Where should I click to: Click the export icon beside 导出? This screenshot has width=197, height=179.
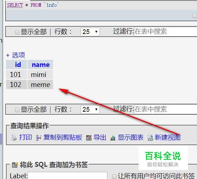[89, 138]
